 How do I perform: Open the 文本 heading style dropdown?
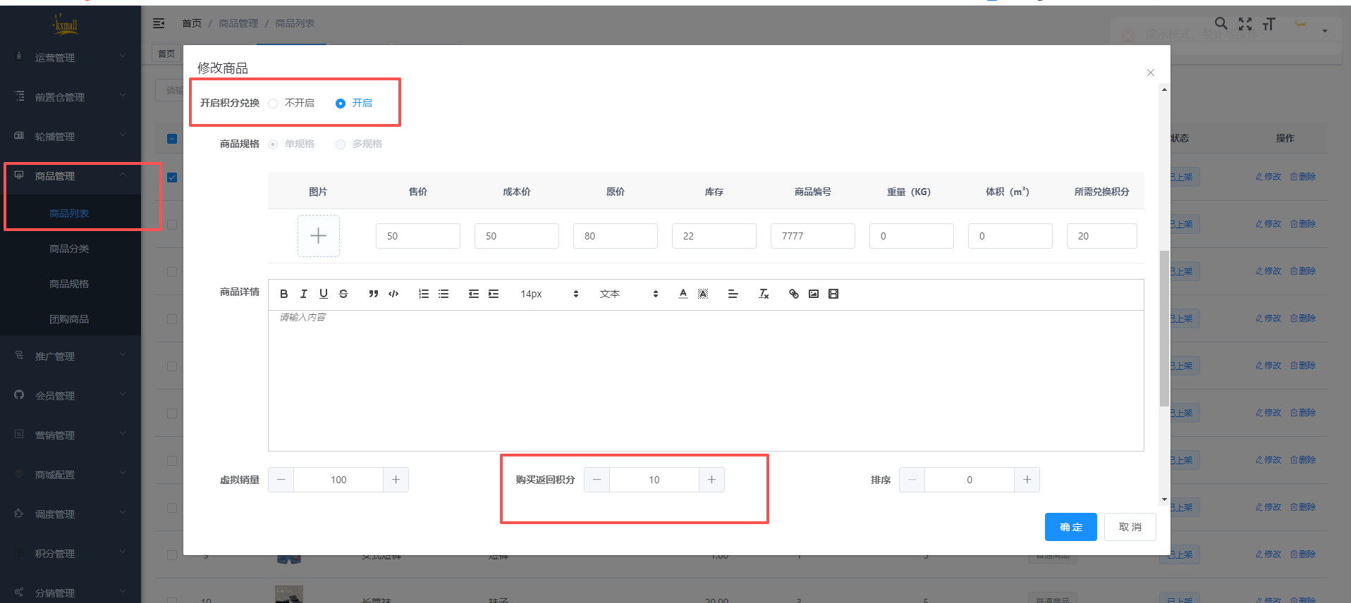(628, 294)
